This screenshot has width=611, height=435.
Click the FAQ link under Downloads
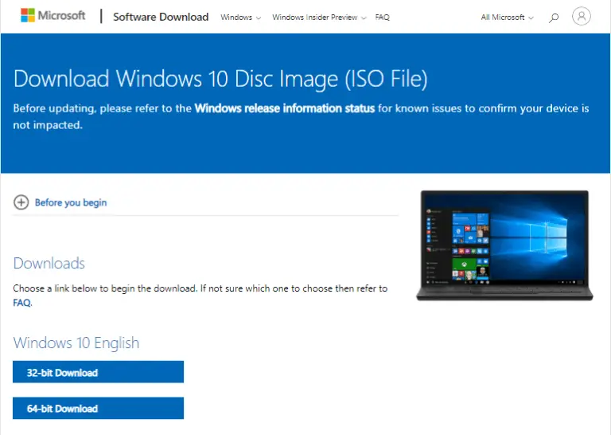pyautogui.click(x=21, y=303)
